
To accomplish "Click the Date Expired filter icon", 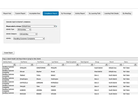I will click(x=92, y=65).
